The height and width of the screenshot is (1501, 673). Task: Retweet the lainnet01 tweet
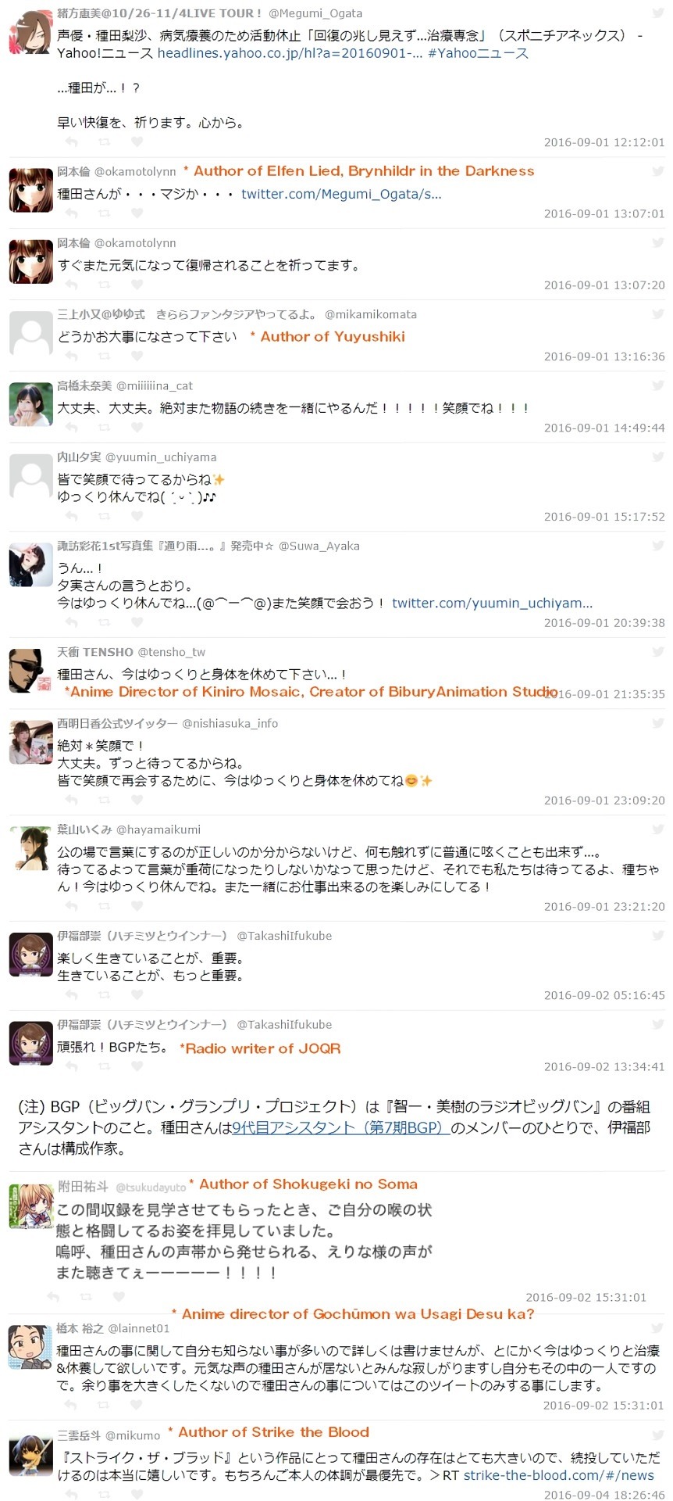coord(104,1405)
